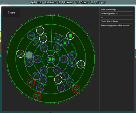Select the one-bar battery upgrade node
Screen dimensions: 136x113
pyautogui.click(x=57, y=48)
